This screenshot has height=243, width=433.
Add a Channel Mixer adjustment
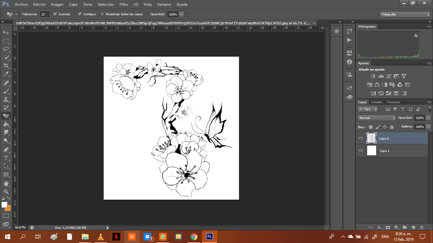pyautogui.click(x=400, y=85)
